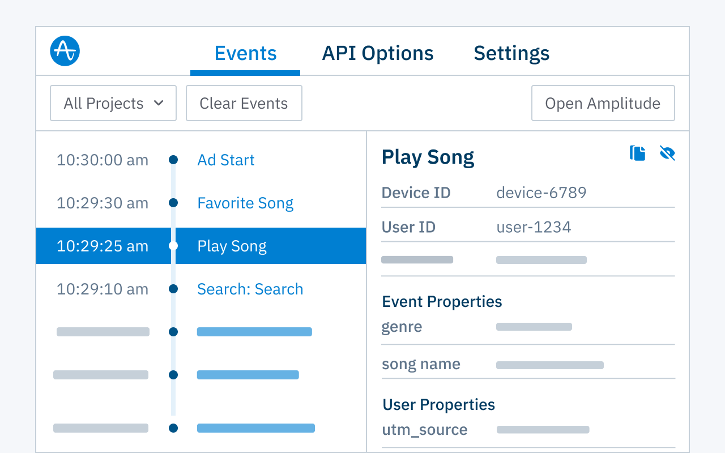Screen dimensions: 725x453
Task: Hide the Play Song event using eye-slash icon
Action: tap(667, 153)
